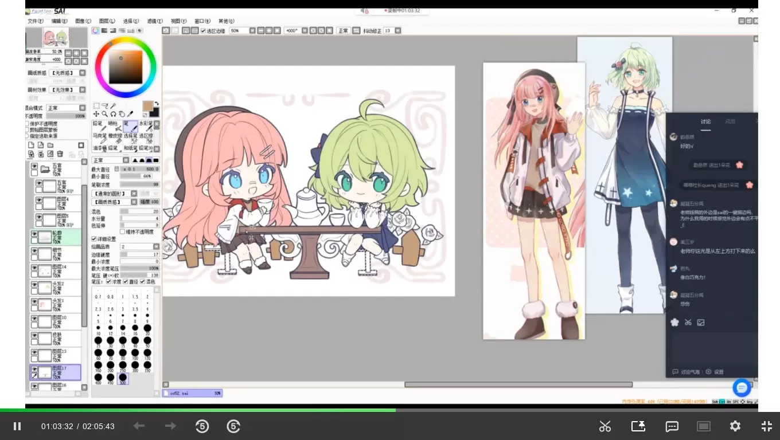Expand the 画纸质感 texture dropdown
The height and width of the screenshot is (440, 780).
coord(65,73)
